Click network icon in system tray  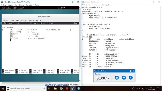[x=143, y=89]
